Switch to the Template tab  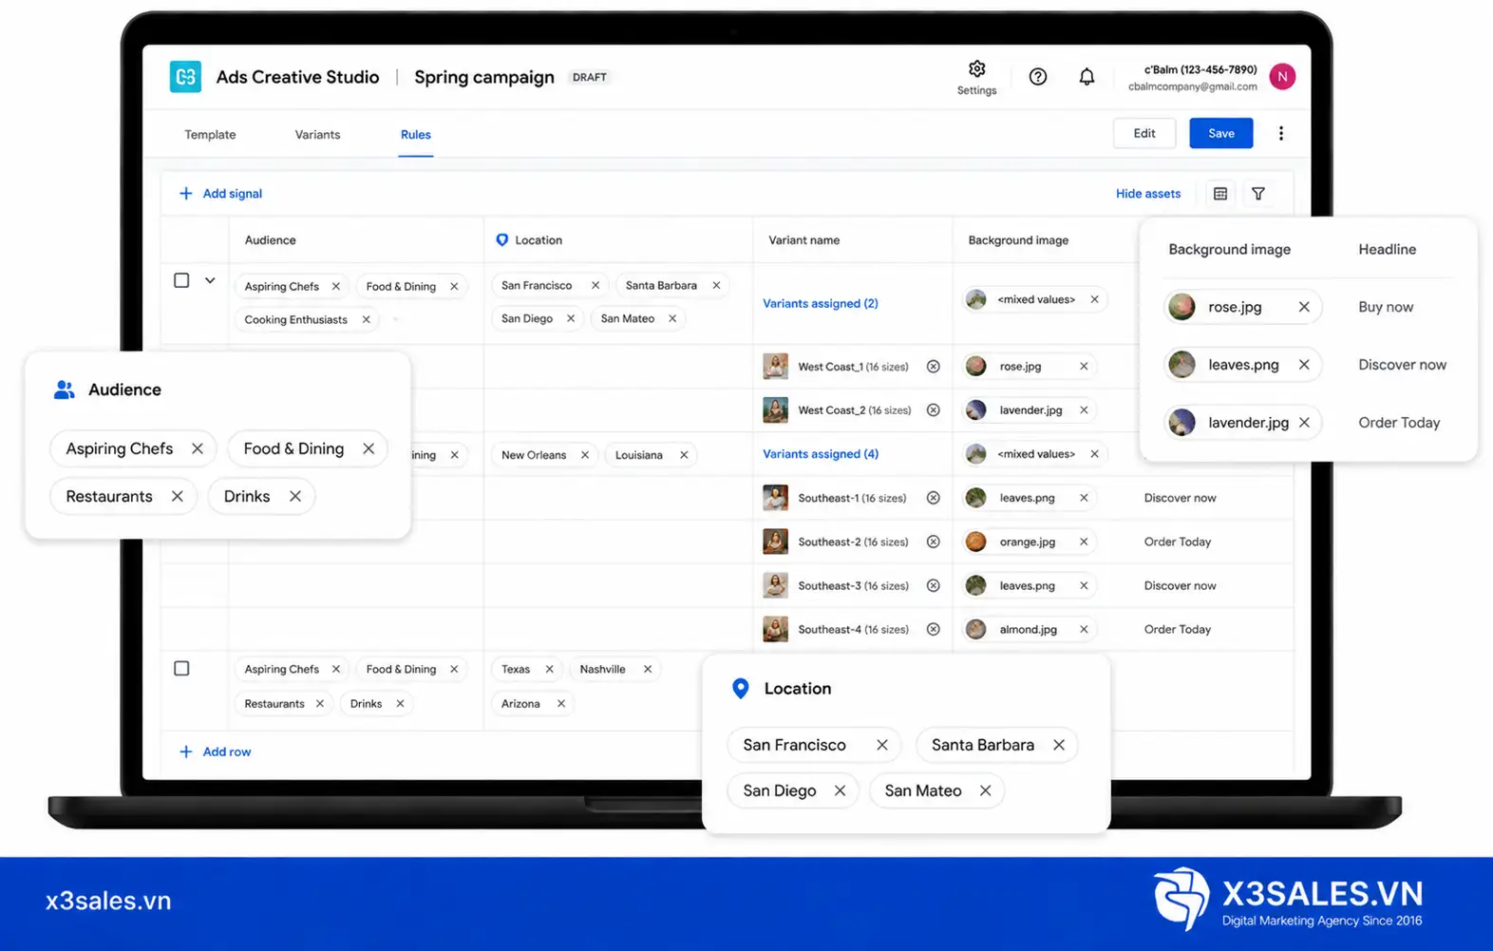tap(210, 135)
